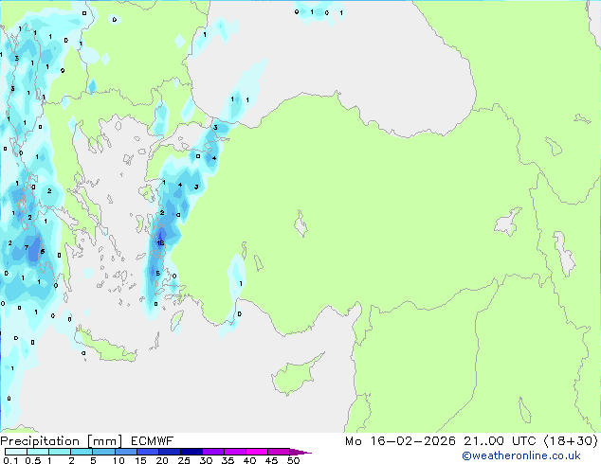The image size is (601, 464).
Task: Open the weatheronline.co.uk copyright link
Action: [x=520, y=455]
